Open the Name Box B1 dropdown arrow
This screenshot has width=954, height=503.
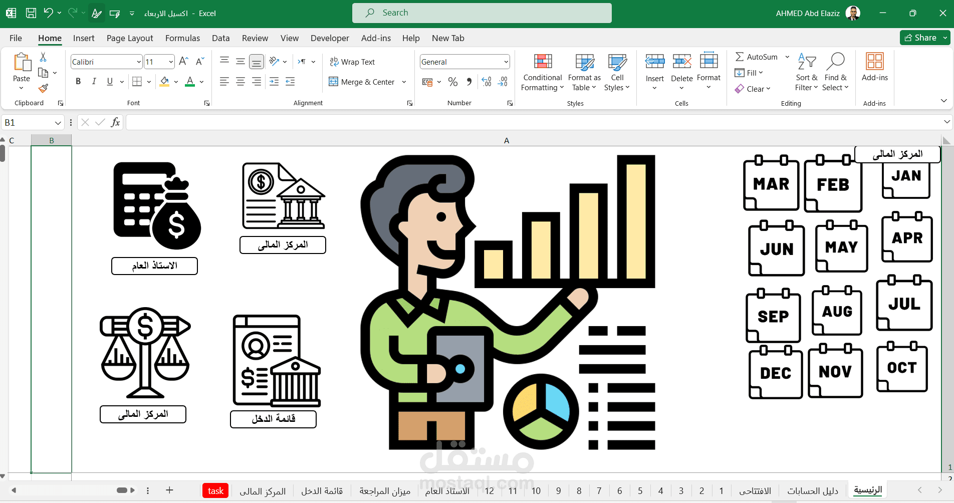coord(58,123)
